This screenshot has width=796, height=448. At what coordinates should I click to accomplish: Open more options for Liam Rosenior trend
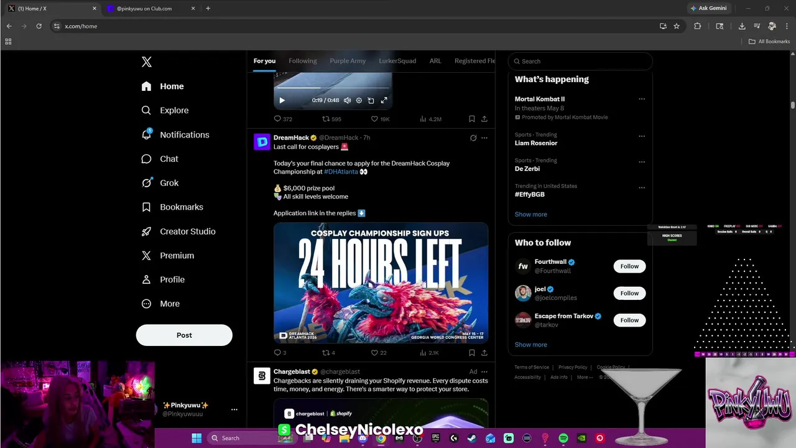pos(642,136)
